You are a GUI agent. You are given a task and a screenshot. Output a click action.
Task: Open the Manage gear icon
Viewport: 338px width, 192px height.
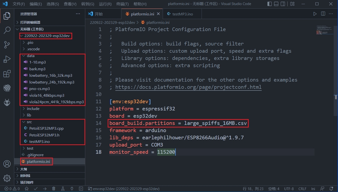[x=7, y=178]
